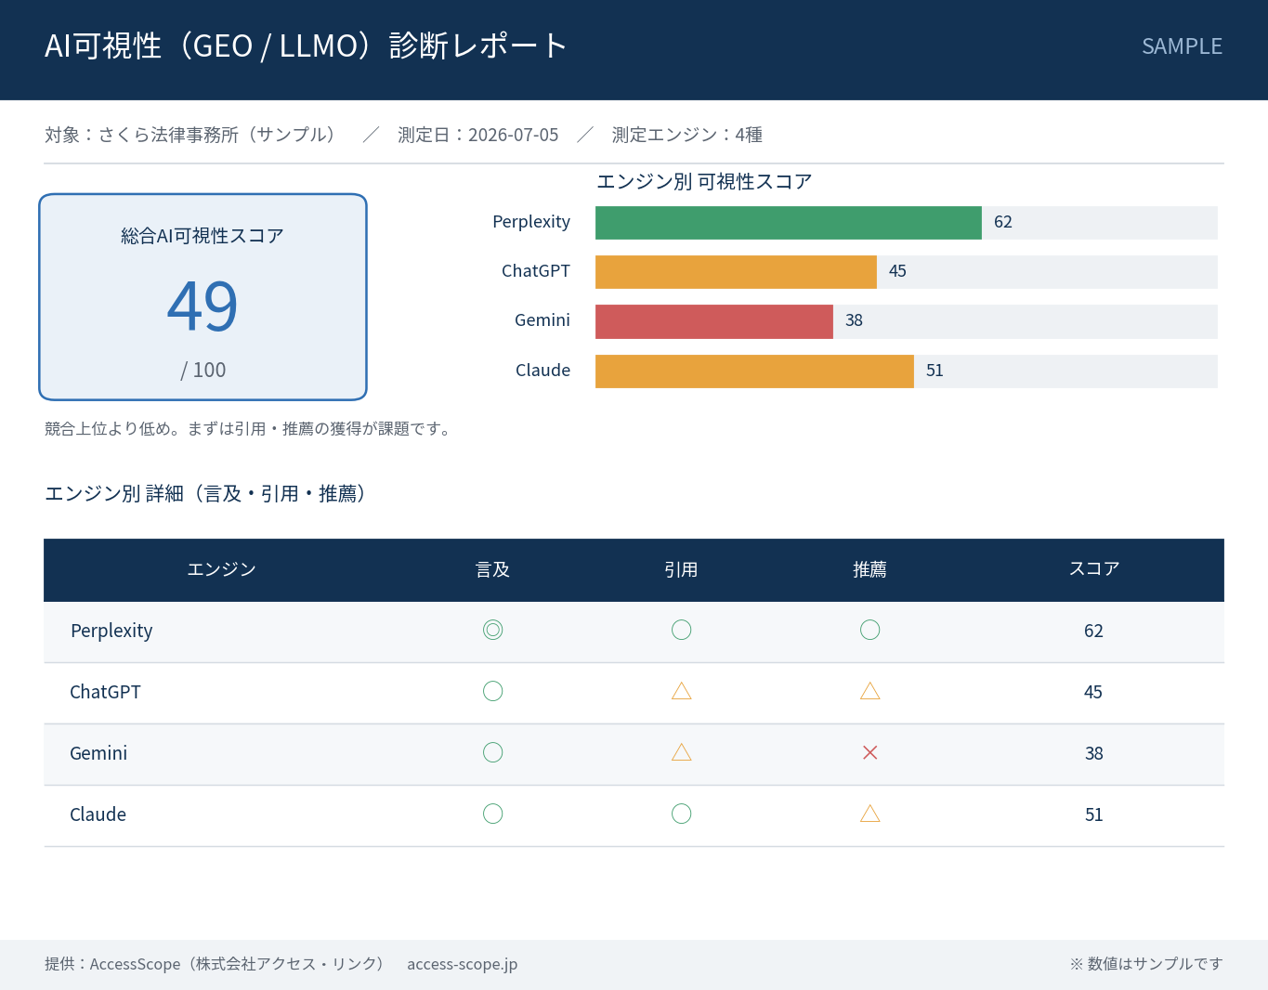1268x990 pixels.
Task: Click Gemini name in the detail table
Action: [98, 753]
